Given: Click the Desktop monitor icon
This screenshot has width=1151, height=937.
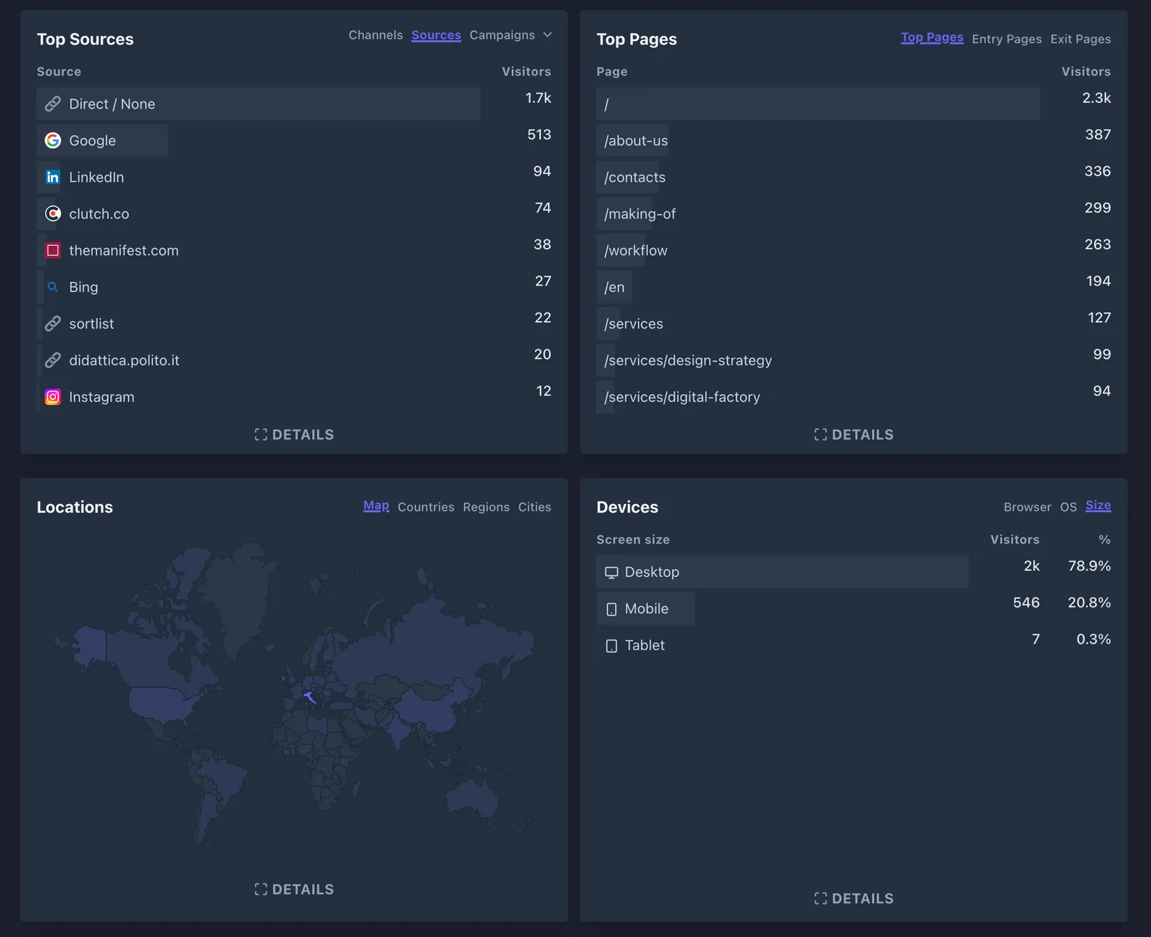Looking at the screenshot, I should 611,572.
